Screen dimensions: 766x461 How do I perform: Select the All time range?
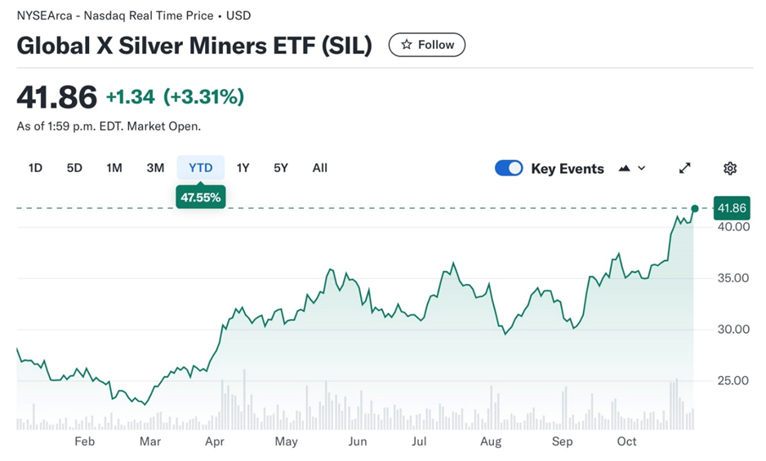pyautogui.click(x=319, y=168)
